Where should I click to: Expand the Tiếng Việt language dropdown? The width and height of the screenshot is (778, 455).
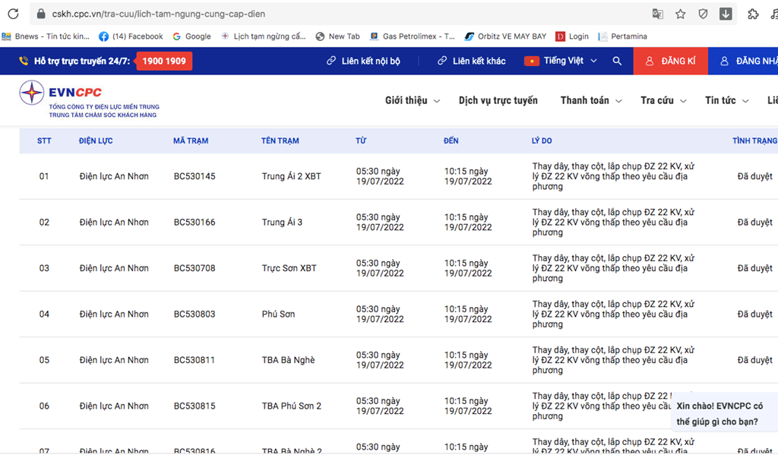(561, 61)
